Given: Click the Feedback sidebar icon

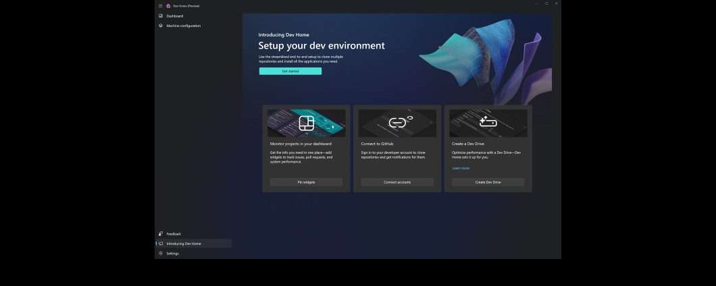Looking at the screenshot, I should (161, 233).
